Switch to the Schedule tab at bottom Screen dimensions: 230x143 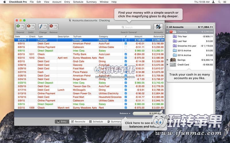coord(96,122)
